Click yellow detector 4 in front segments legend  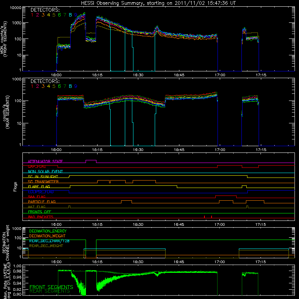click(49, 15)
